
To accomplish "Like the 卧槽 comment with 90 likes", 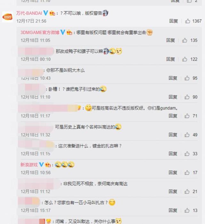I will tap(187, 97).
